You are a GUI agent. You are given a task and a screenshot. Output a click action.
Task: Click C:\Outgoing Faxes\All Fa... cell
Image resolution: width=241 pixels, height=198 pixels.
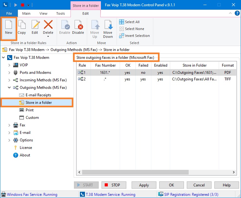pyautogui.click(x=194, y=79)
